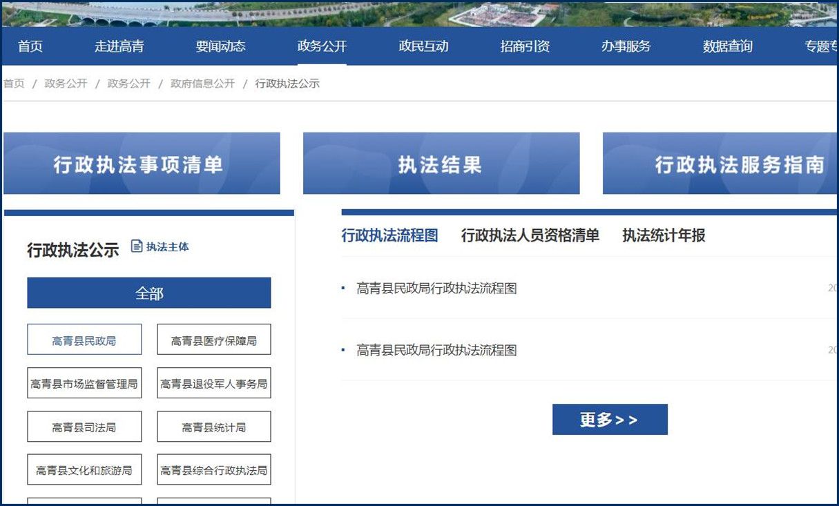The width and height of the screenshot is (839, 506).
Task: Click 政府信息公开 in the breadcrumb
Action: [202, 84]
